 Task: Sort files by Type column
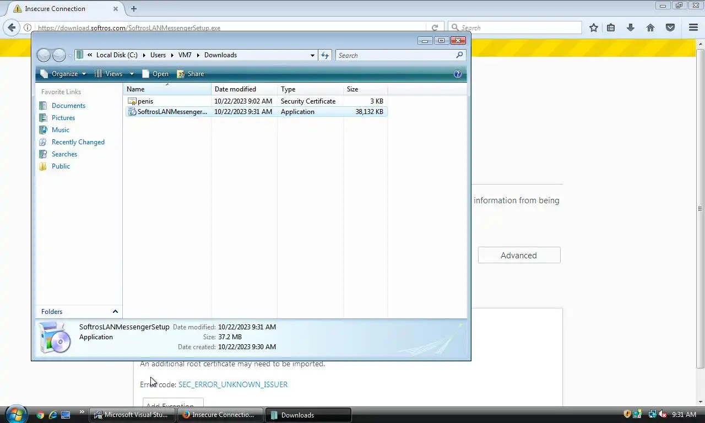point(311,89)
